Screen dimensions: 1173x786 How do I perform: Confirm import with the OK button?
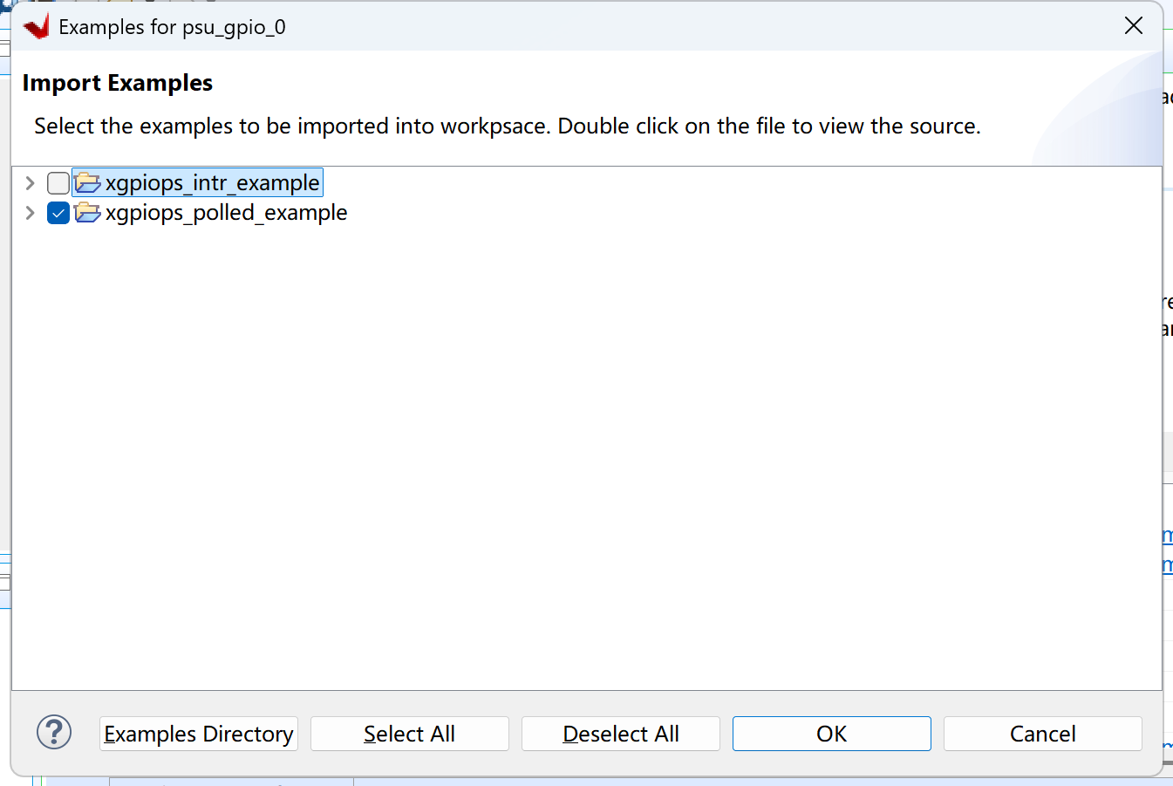point(832,734)
